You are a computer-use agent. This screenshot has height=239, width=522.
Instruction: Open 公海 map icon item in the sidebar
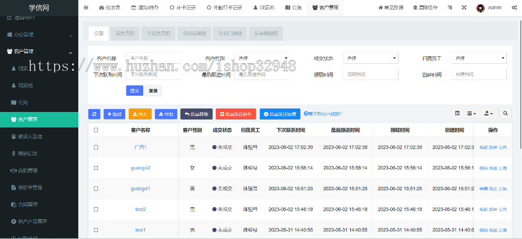click(39, 103)
